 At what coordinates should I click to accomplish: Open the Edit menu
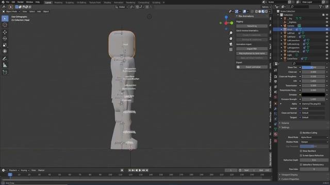13,2
